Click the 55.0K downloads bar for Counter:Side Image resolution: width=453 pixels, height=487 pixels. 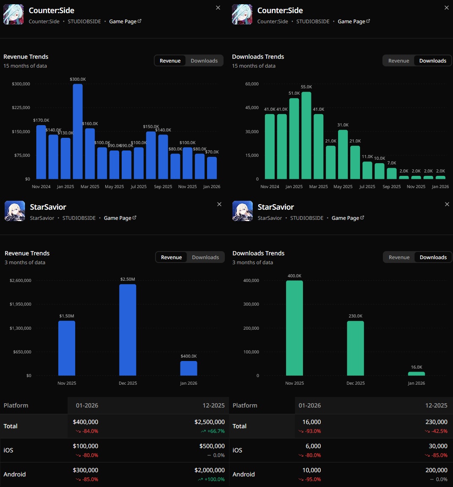306,135
